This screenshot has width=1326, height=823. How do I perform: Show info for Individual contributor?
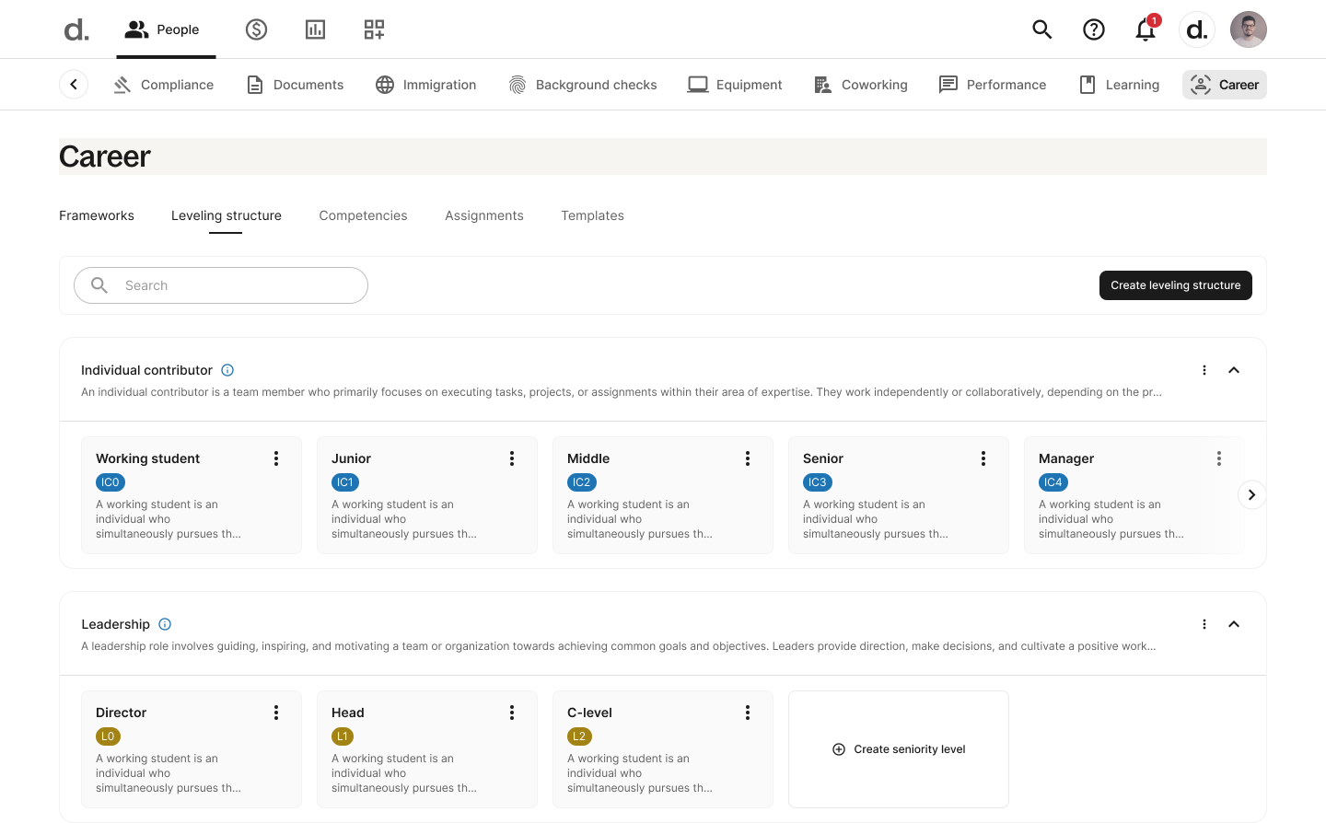[x=227, y=370]
